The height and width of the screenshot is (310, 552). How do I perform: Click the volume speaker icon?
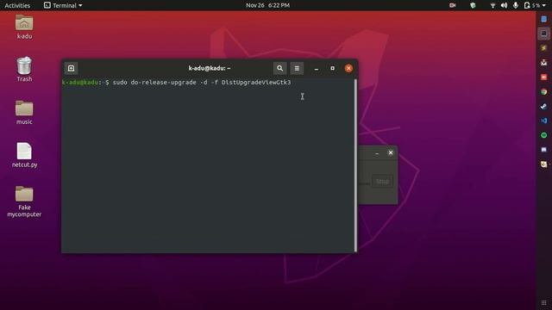[504, 5]
